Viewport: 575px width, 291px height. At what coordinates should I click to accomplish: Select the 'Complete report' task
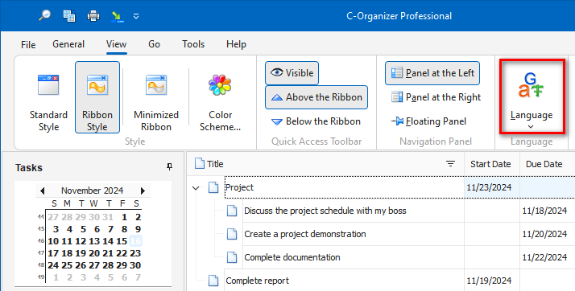coord(258,281)
